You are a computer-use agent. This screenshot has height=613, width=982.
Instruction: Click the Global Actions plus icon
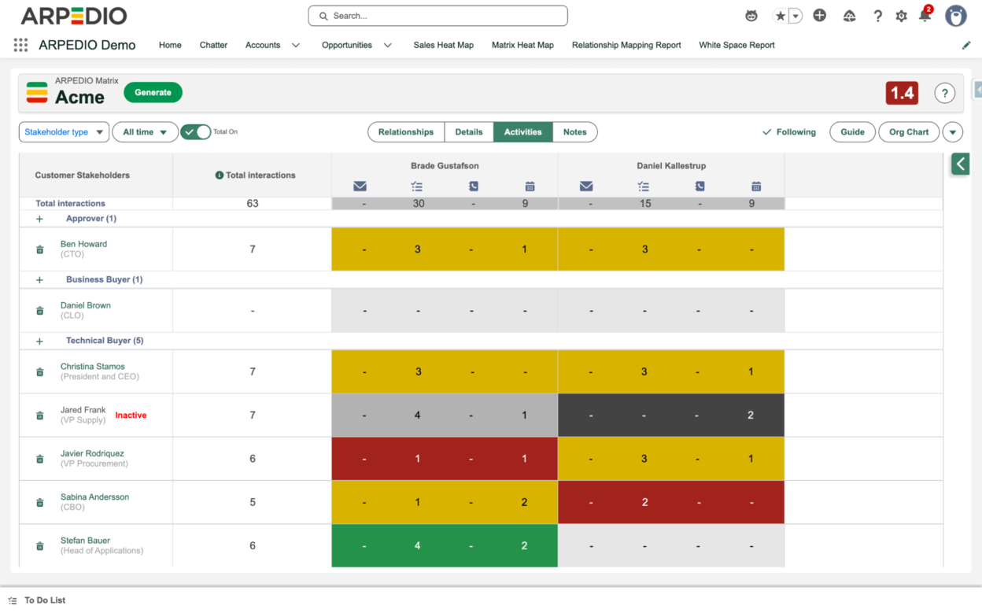click(820, 15)
